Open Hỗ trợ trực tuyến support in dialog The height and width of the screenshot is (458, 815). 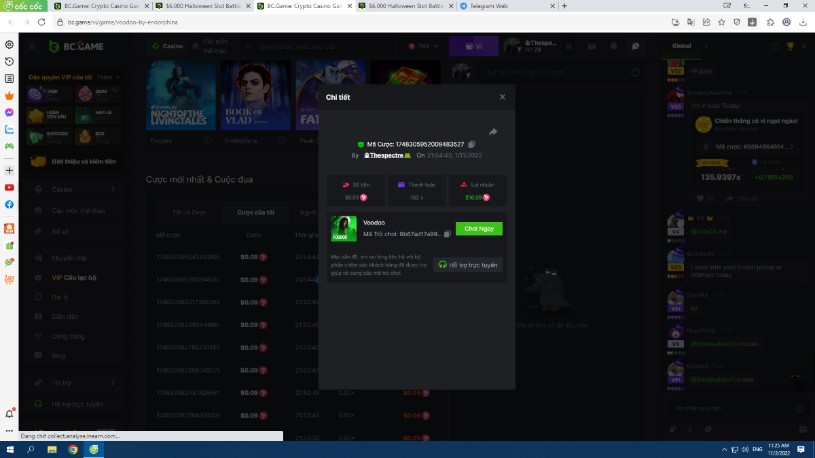[468, 265]
